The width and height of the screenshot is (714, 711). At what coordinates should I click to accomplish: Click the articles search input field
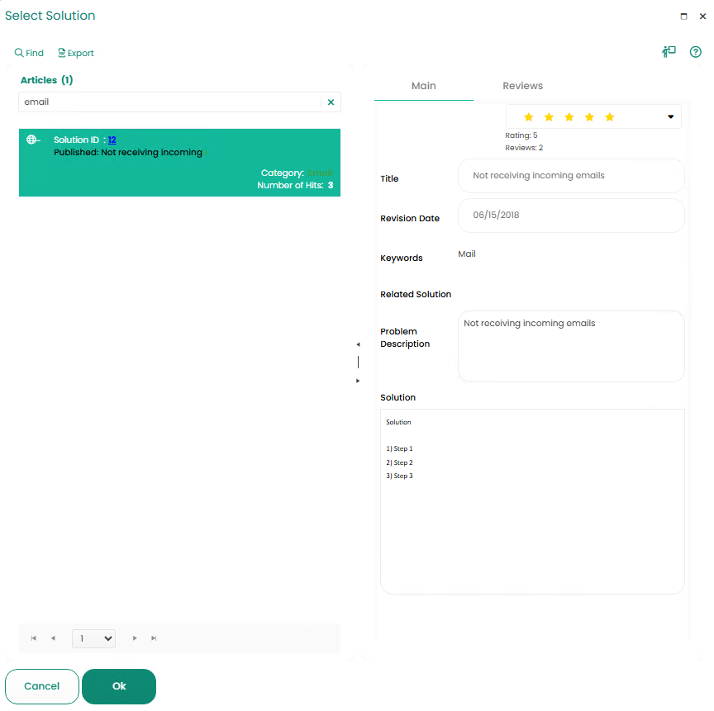click(x=171, y=102)
